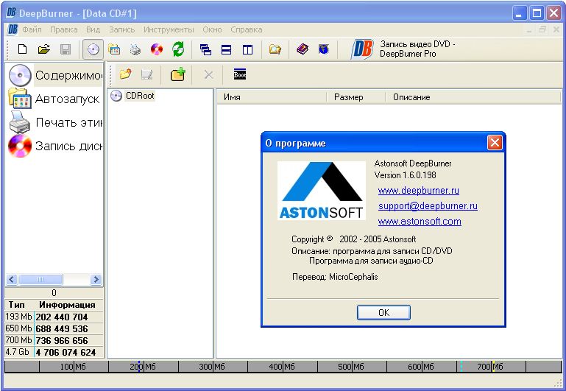Click the add folder icon in content toolbar
Image resolution: width=566 pixels, height=391 pixels.
click(x=125, y=74)
